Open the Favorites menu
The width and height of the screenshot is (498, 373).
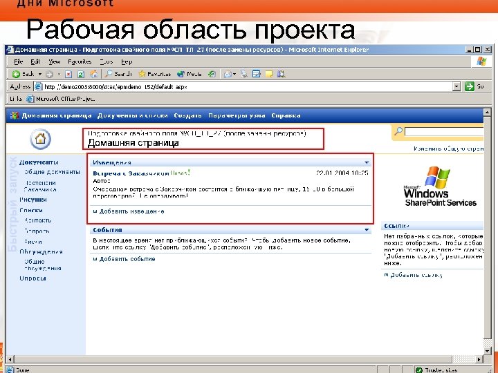[80, 61]
